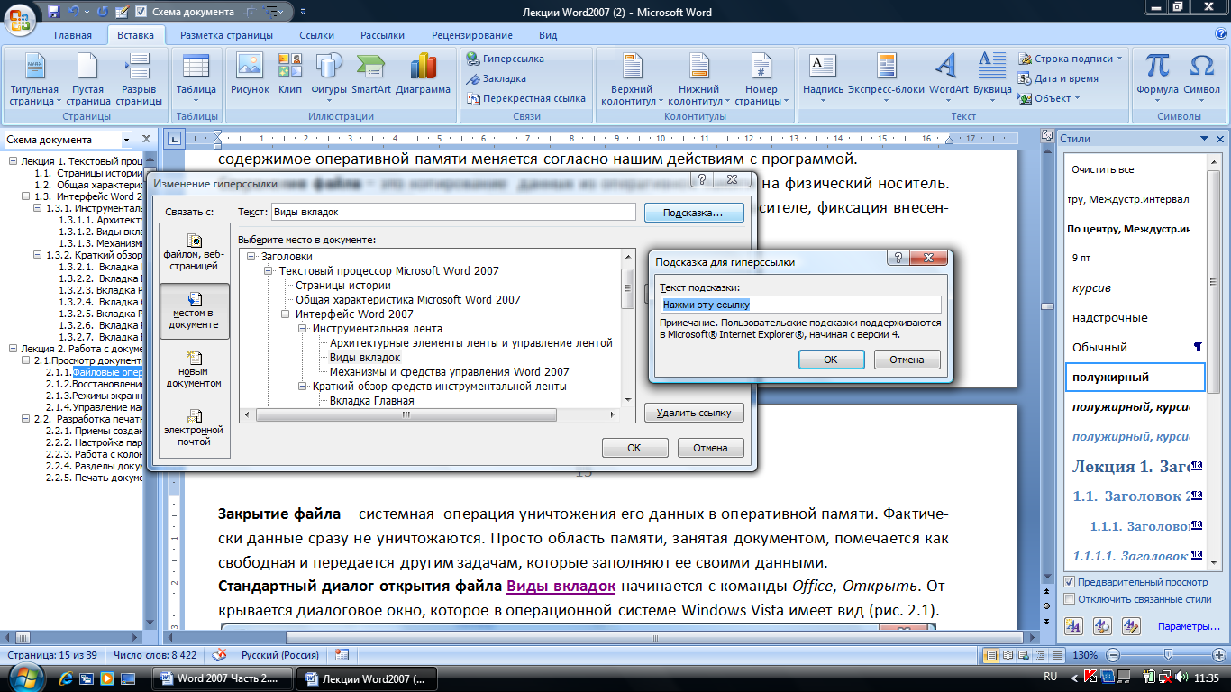Click the Подсказка... button
1231x692 pixels.
click(694, 214)
